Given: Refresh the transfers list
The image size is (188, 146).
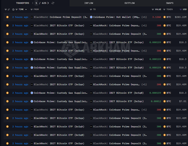Looking at the screenshot, I should tap(53, 3).
